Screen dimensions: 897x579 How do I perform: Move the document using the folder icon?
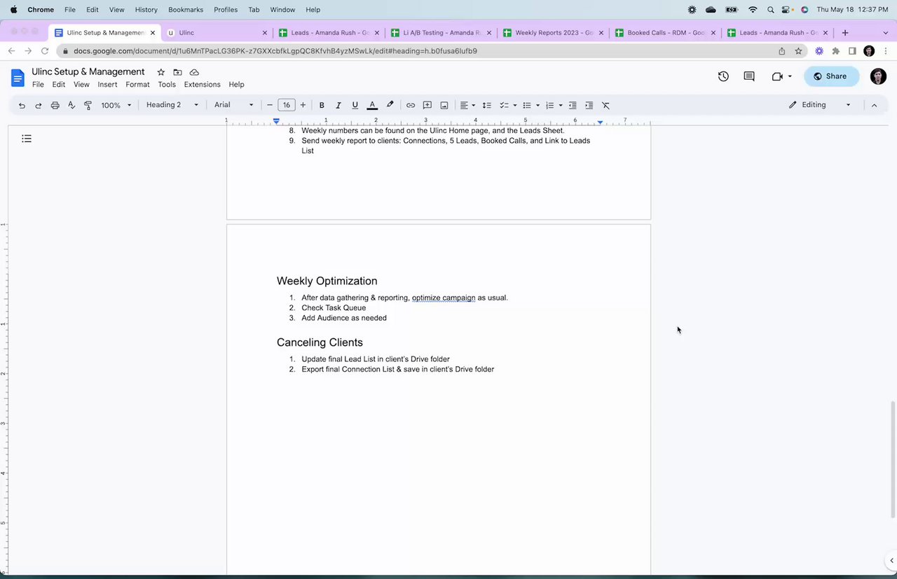(177, 72)
